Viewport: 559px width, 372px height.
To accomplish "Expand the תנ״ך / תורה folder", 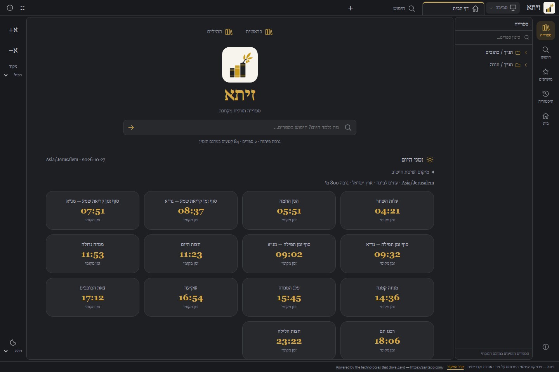I will [x=494, y=65].
